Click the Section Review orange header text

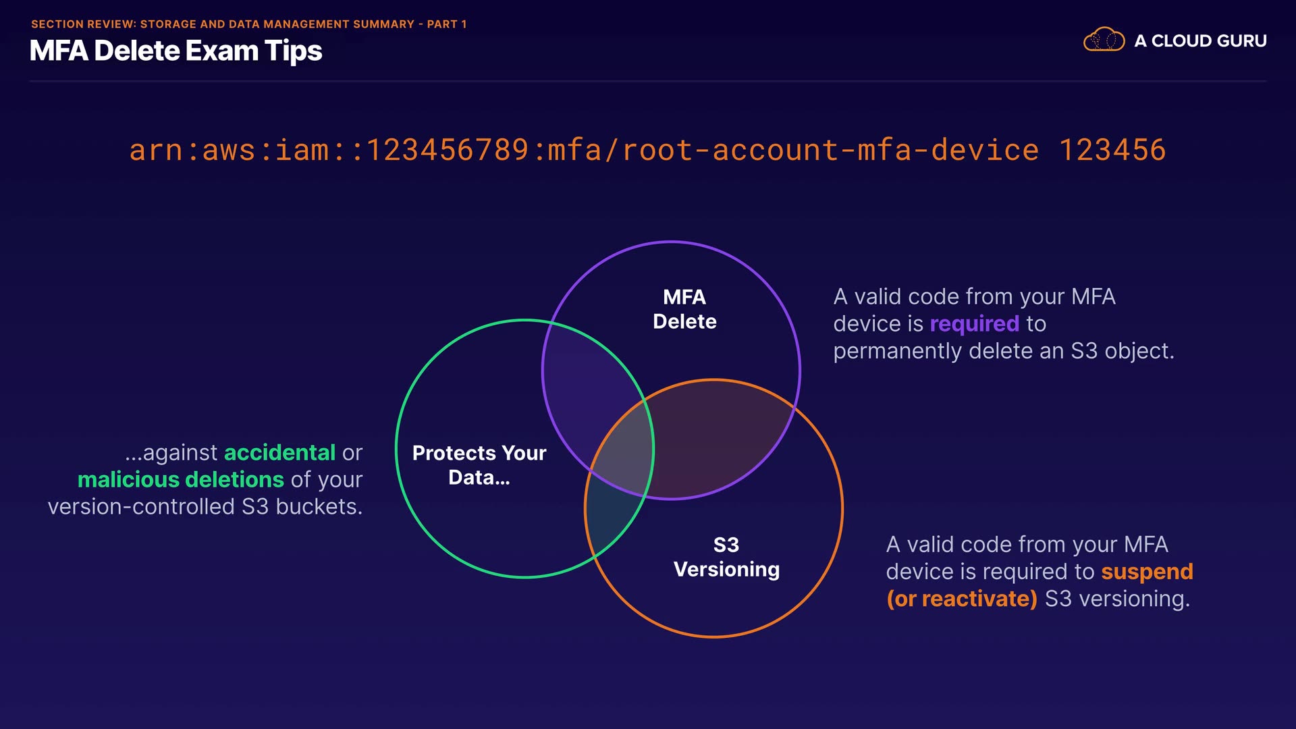tap(248, 24)
